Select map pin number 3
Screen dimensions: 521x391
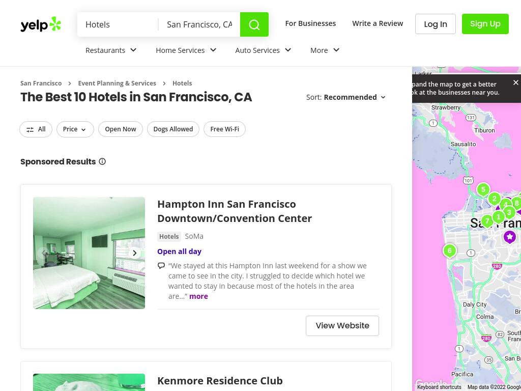click(509, 212)
